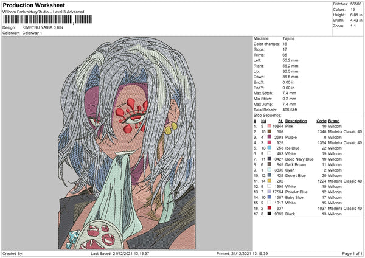Click the Dark Brown thread swatch

(x=269, y=164)
